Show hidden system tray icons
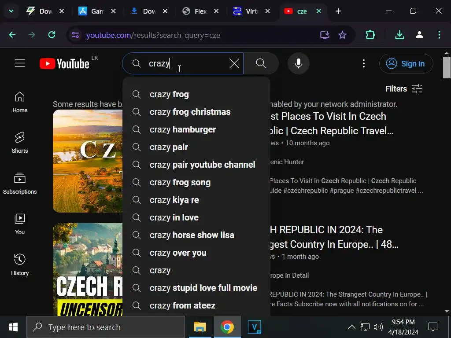Image resolution: width=451 pixels, height=338 pixels. (x=351, y=327)
